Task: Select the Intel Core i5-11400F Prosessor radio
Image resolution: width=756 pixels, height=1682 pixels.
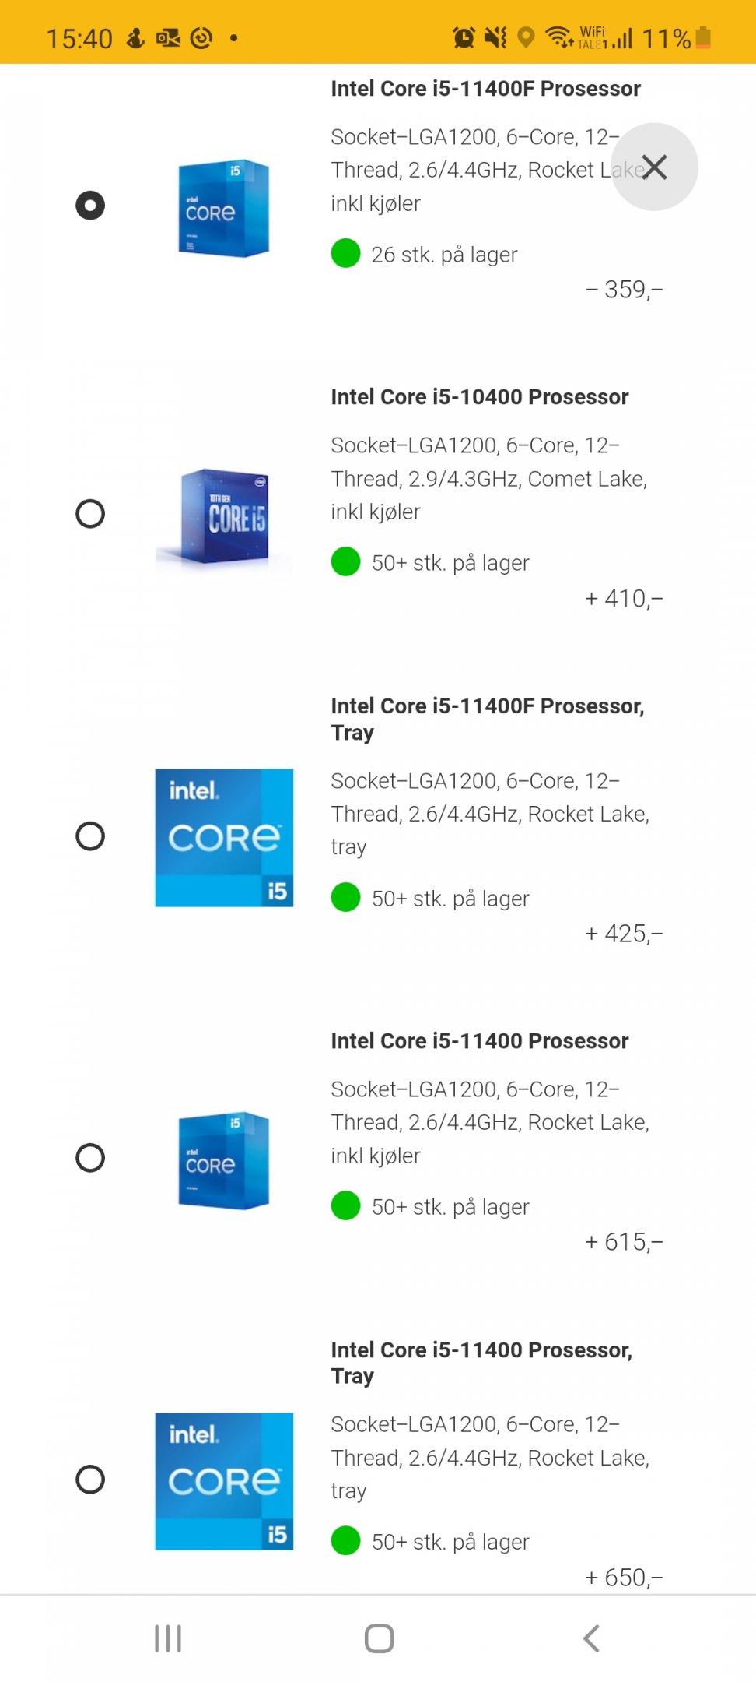Action: pos(90,206)
